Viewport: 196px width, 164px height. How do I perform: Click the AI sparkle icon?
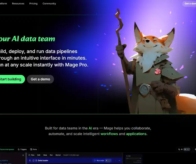pyautogui.click(x=179, y=149)
